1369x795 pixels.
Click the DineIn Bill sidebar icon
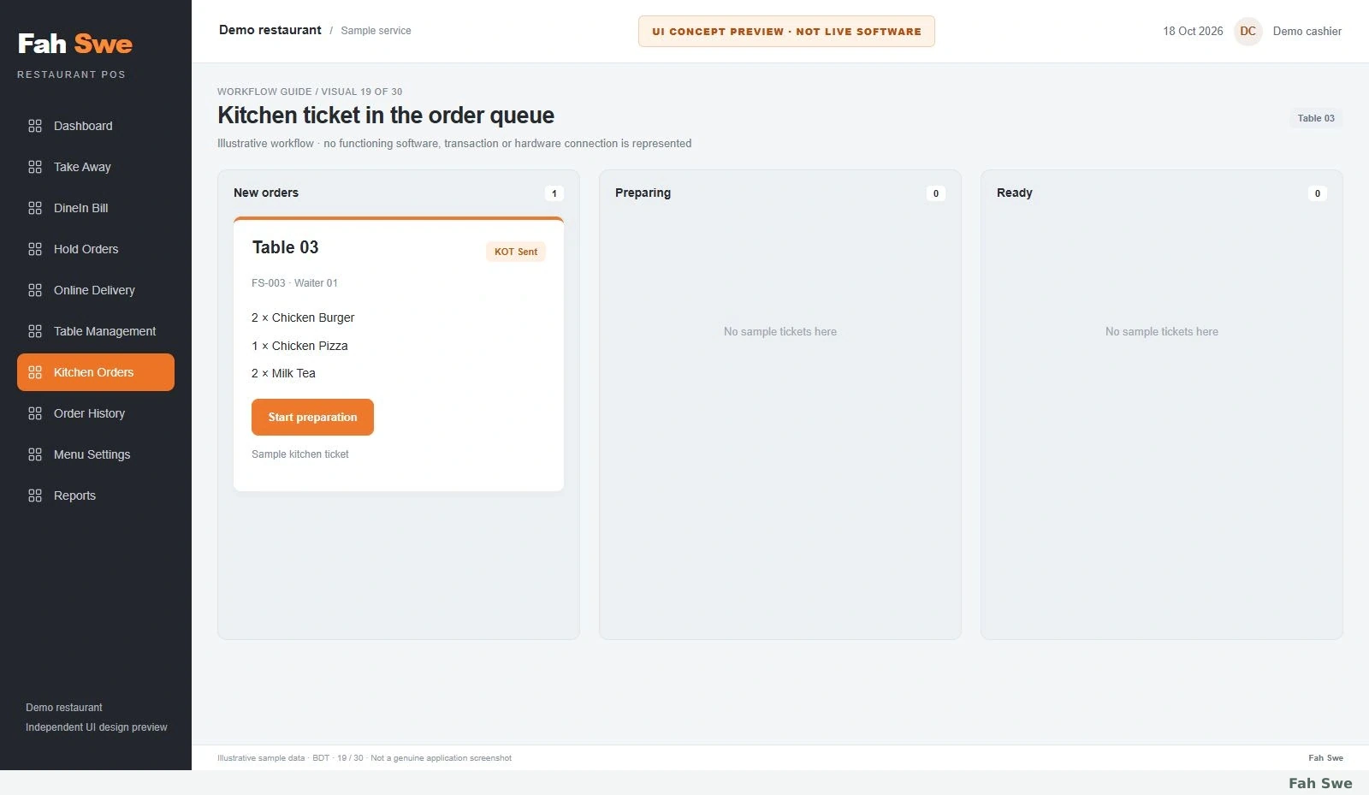pyautogui.click(x=35, y=208)
